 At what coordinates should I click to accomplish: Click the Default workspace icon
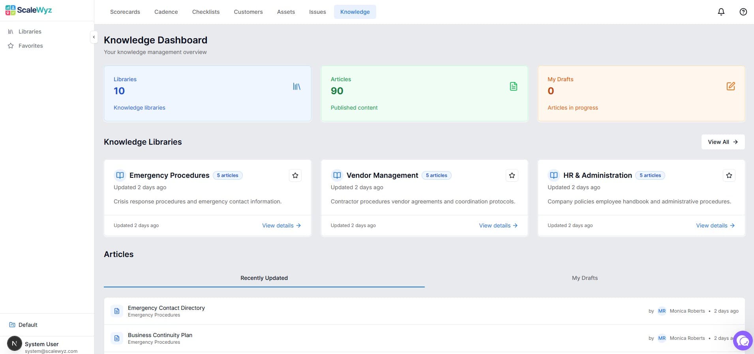click(12, 325)
